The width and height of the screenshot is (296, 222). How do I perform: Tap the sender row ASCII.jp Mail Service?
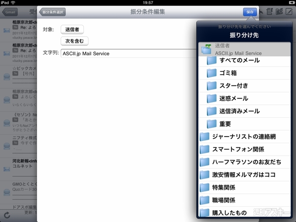click(245, 49)
